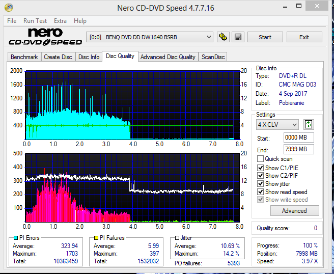Click the Speed value 3.97 X
This screenshot has height=274, width=334.
[310, 261]
